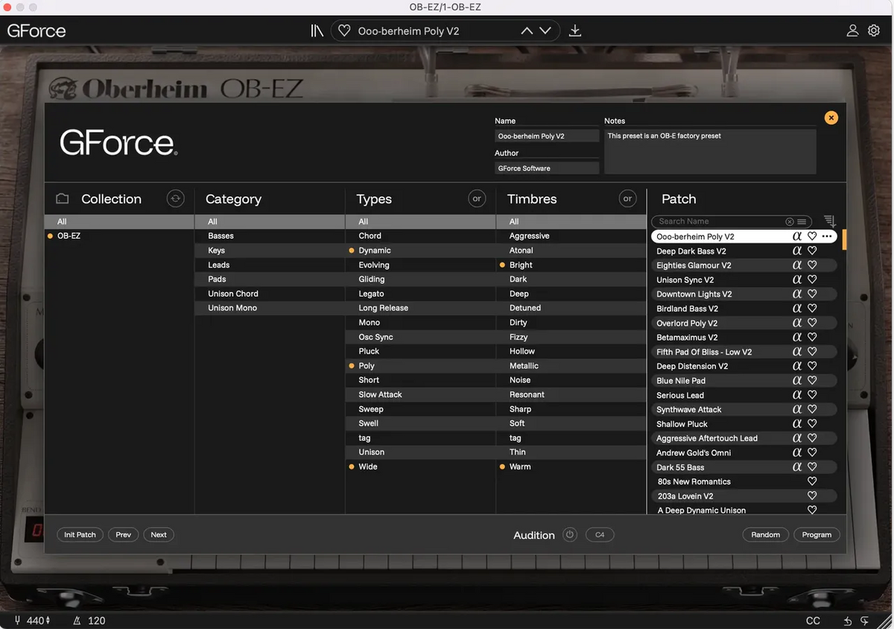This screenshot has width=894, height=629.
Task: Open more options for Ooo-berheim Poly V2
Action: pos(827,236)
